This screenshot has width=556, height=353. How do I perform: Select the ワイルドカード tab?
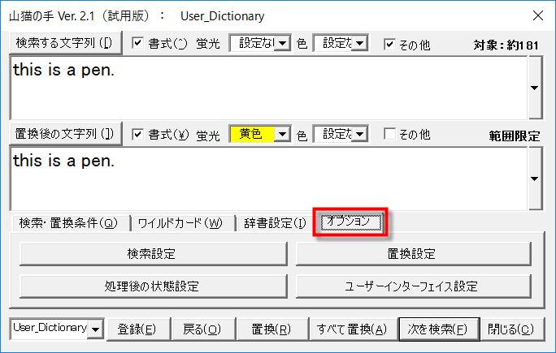pos(180,223)
